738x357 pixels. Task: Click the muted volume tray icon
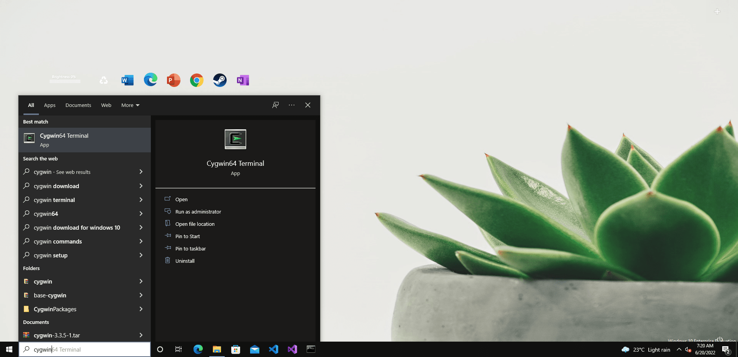click(x=688, y=350)
